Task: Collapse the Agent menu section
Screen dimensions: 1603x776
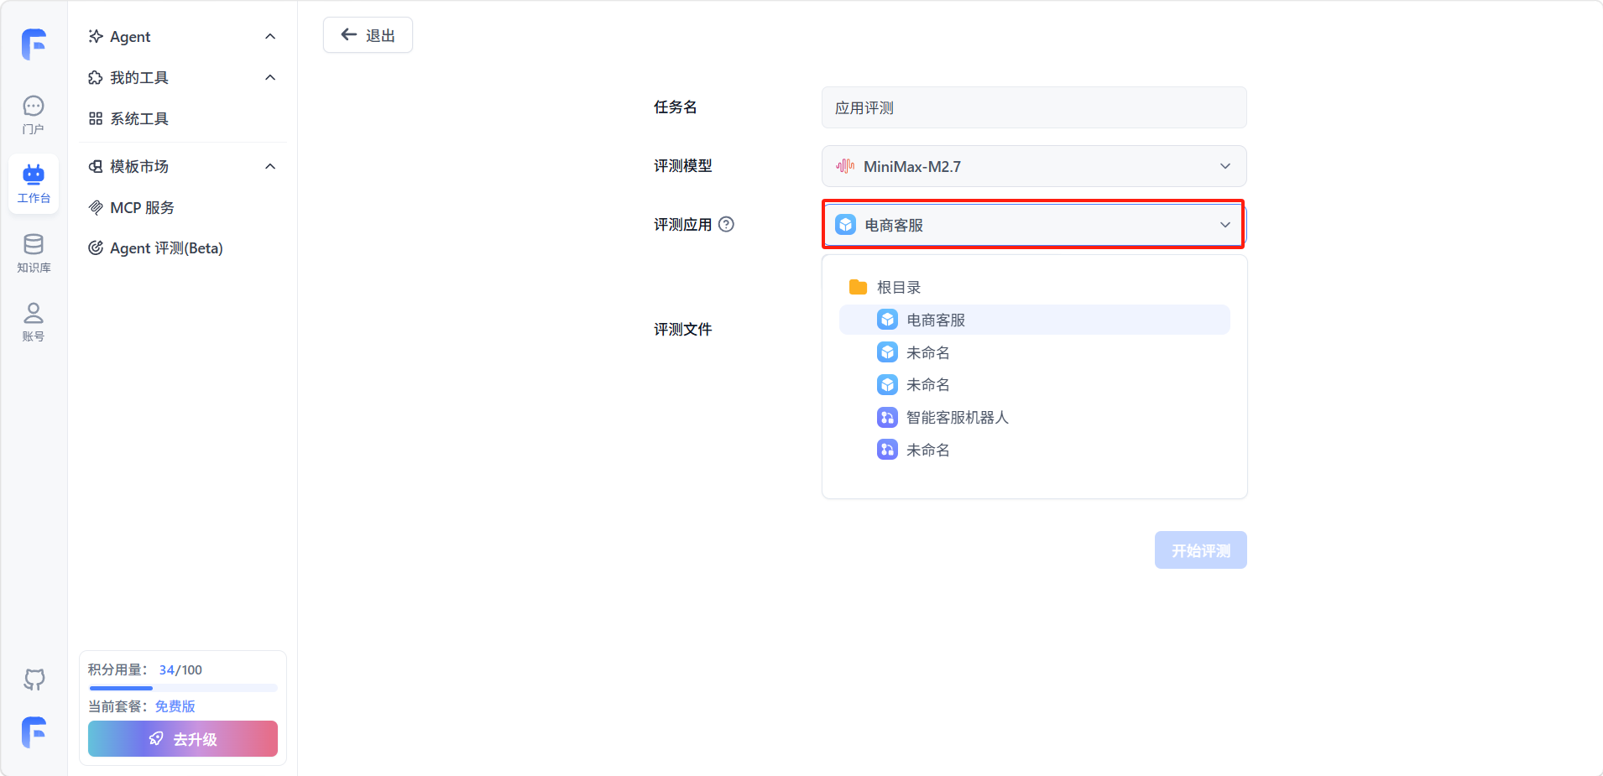Action: pyautogui.click(x=270, y=36)
